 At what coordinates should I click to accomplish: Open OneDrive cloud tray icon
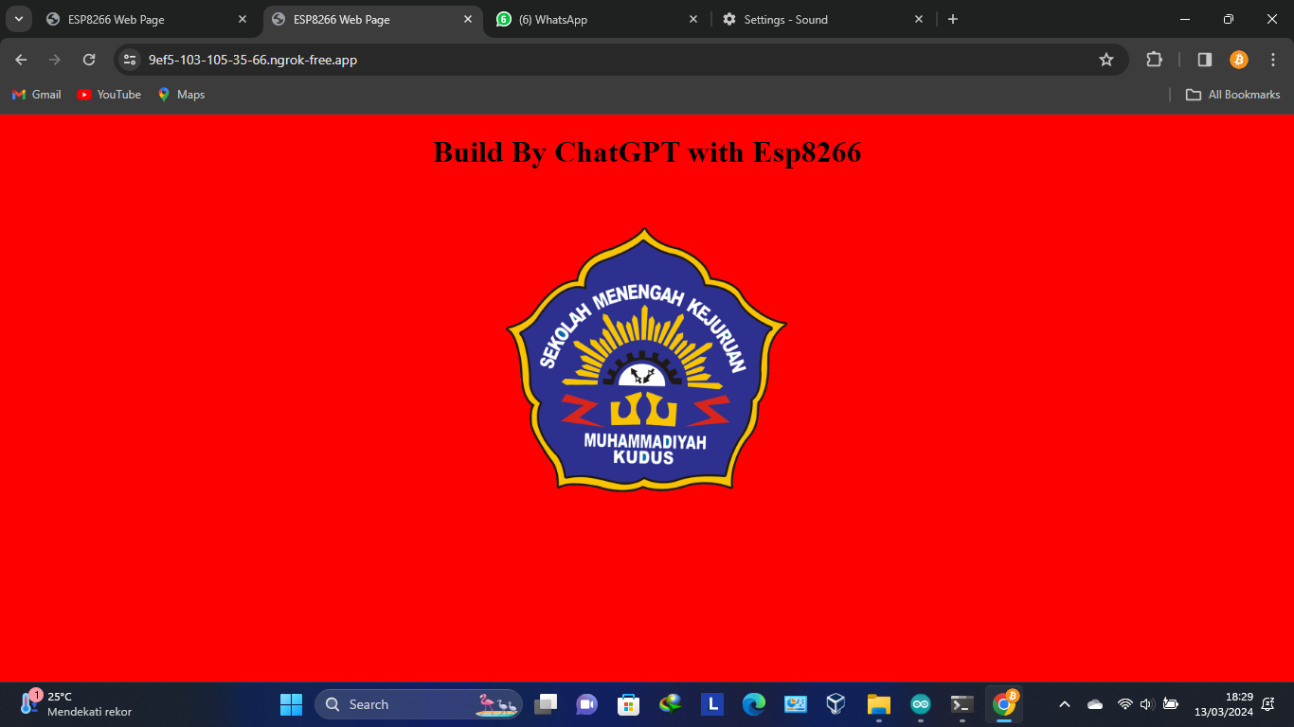pos(1095,704)
